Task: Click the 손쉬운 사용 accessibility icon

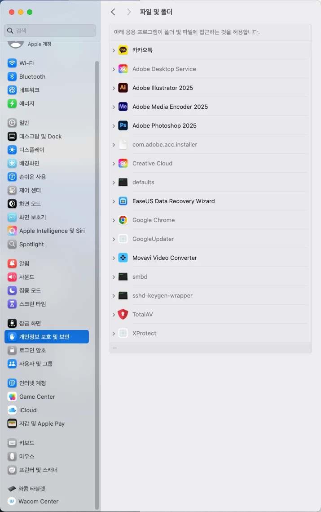Action: point(12,177)
